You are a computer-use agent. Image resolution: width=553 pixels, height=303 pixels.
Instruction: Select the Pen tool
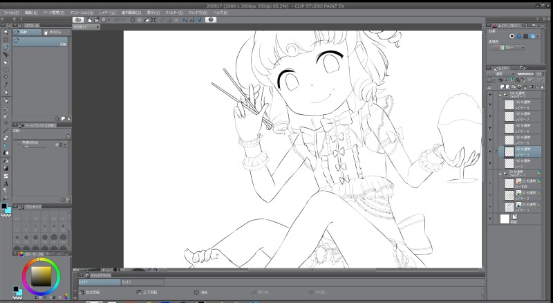6,93
